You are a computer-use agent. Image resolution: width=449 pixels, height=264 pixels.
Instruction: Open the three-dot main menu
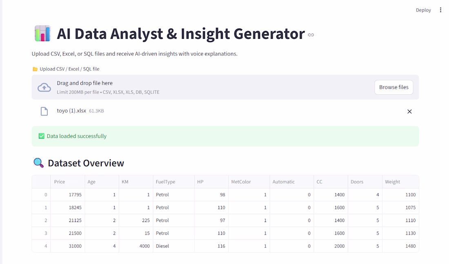point(440,10)
